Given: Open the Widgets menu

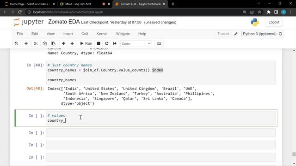Looking at the screenshot, I should tap(123, 34).
